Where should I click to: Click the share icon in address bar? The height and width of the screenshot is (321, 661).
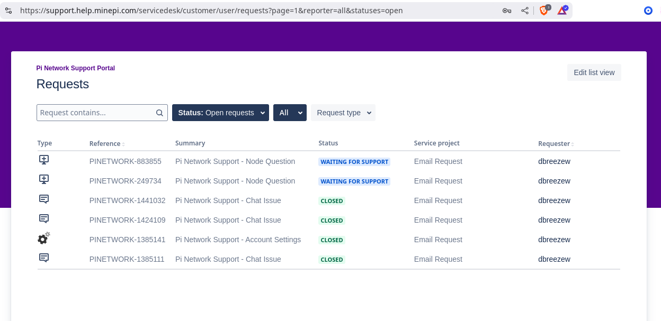pyautogui.click(x=525, y=11)
